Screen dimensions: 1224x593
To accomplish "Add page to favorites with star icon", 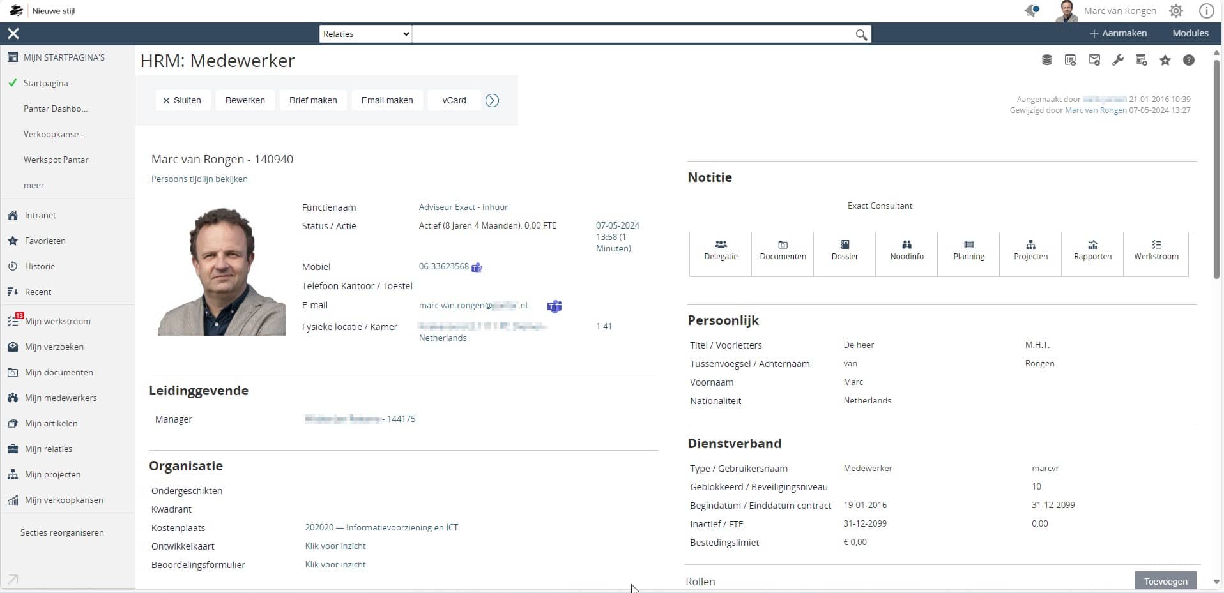I will pyautogui.click(x=1165, y=61).
